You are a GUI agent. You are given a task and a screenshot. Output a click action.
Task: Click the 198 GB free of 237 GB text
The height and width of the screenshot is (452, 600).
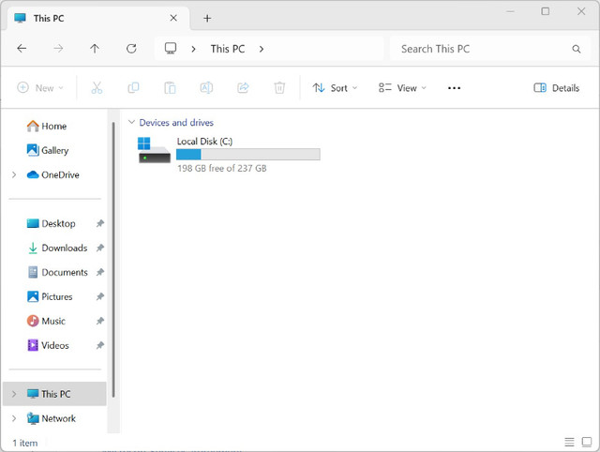pyautogui.click(x=222, y=168)
